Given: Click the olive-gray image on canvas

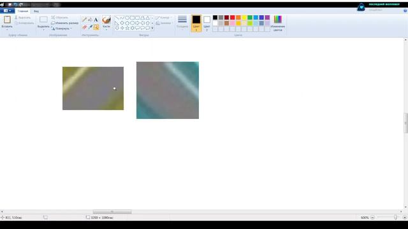Looking at the screenshot, I should click(x=93, y=88).
